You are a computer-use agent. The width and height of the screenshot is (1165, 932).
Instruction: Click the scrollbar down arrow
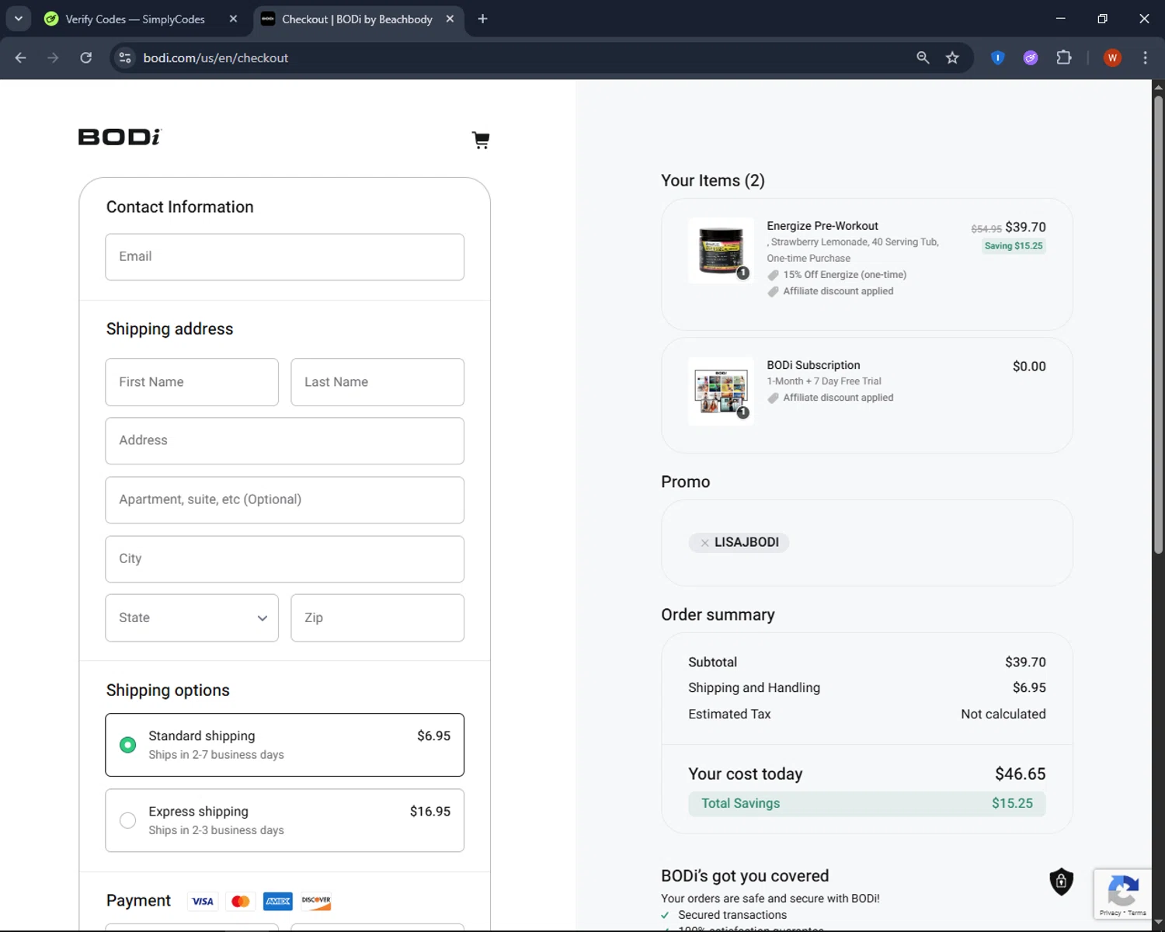pyautogui.click(x=1158, y=923)
